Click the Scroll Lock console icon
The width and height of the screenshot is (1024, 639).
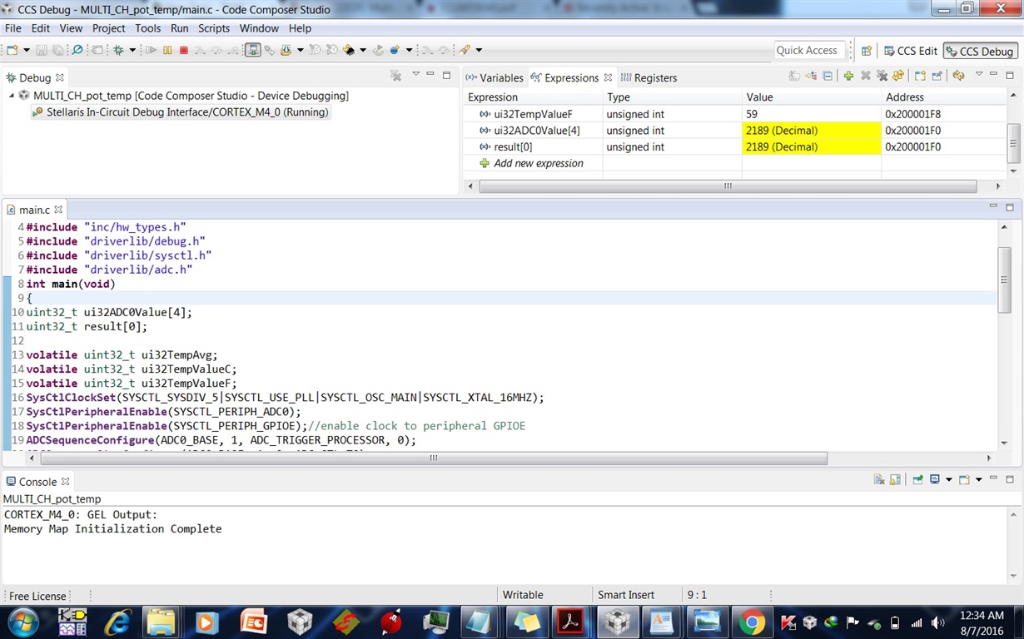tap(895, 480)
